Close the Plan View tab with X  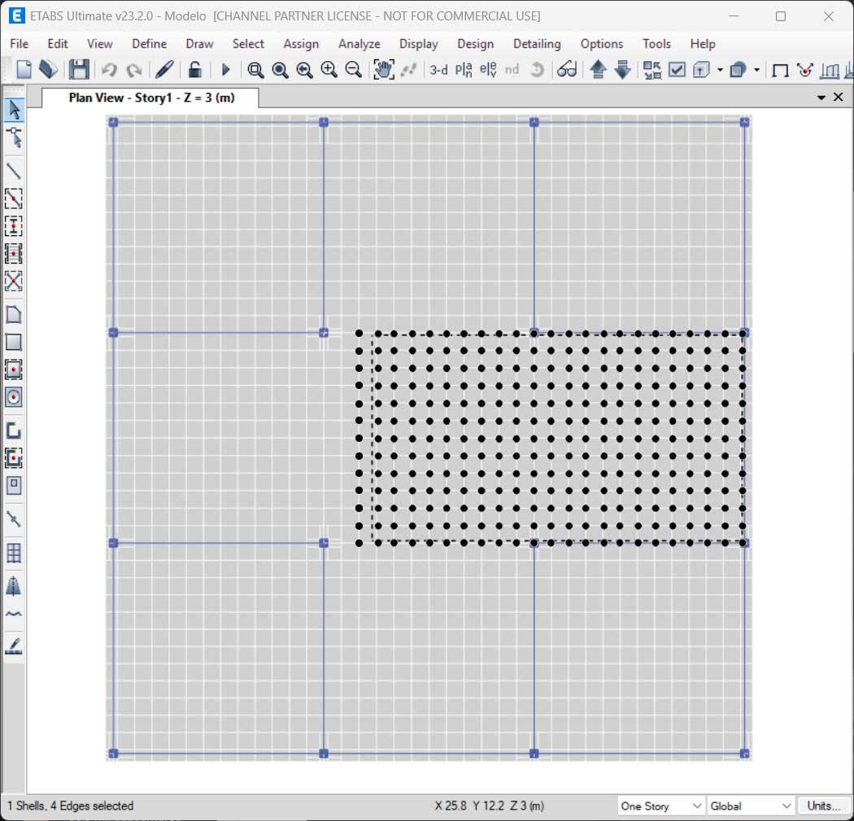click(x=839, y=98)
